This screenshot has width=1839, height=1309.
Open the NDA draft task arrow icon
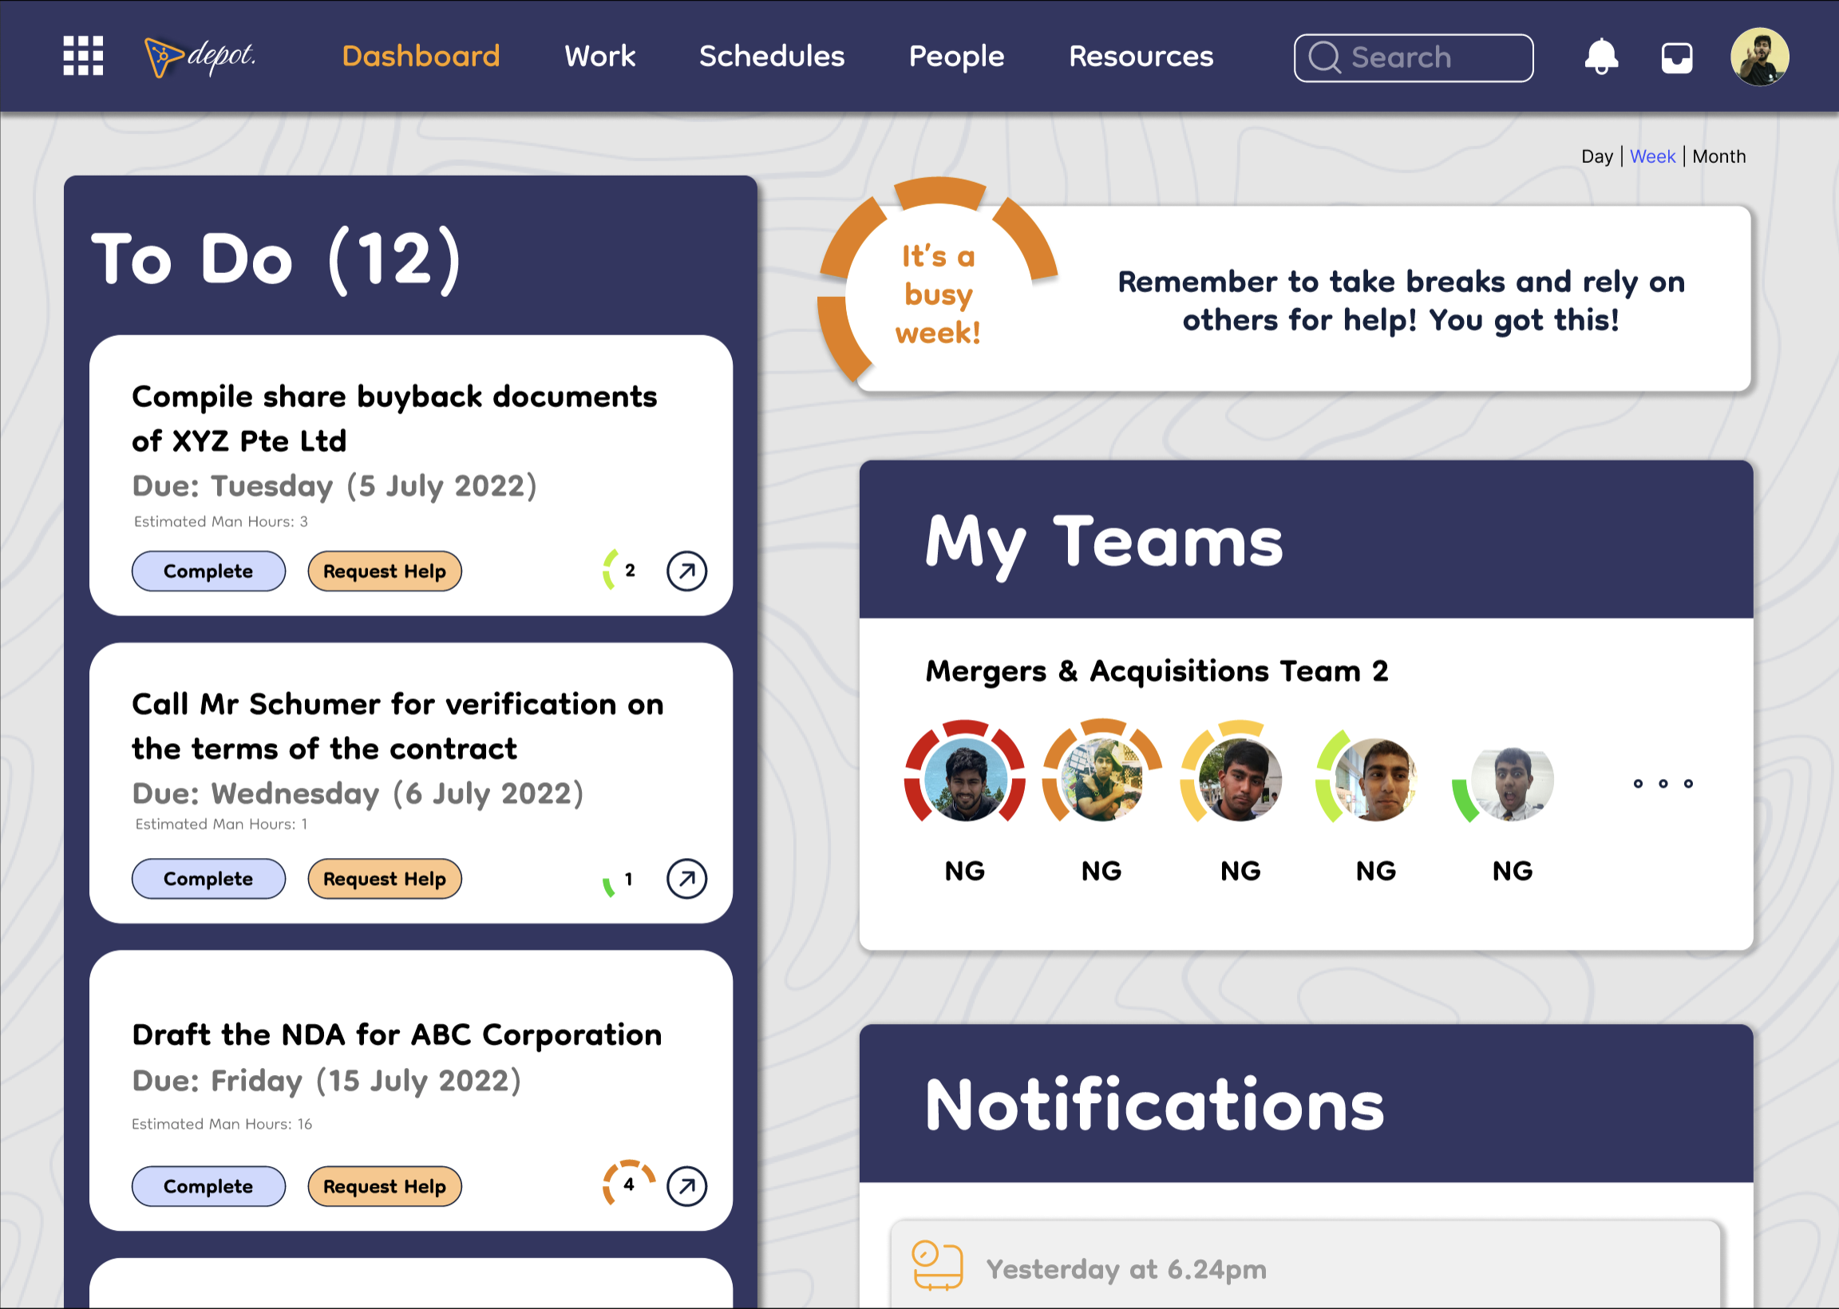[x=686, y=1185]
